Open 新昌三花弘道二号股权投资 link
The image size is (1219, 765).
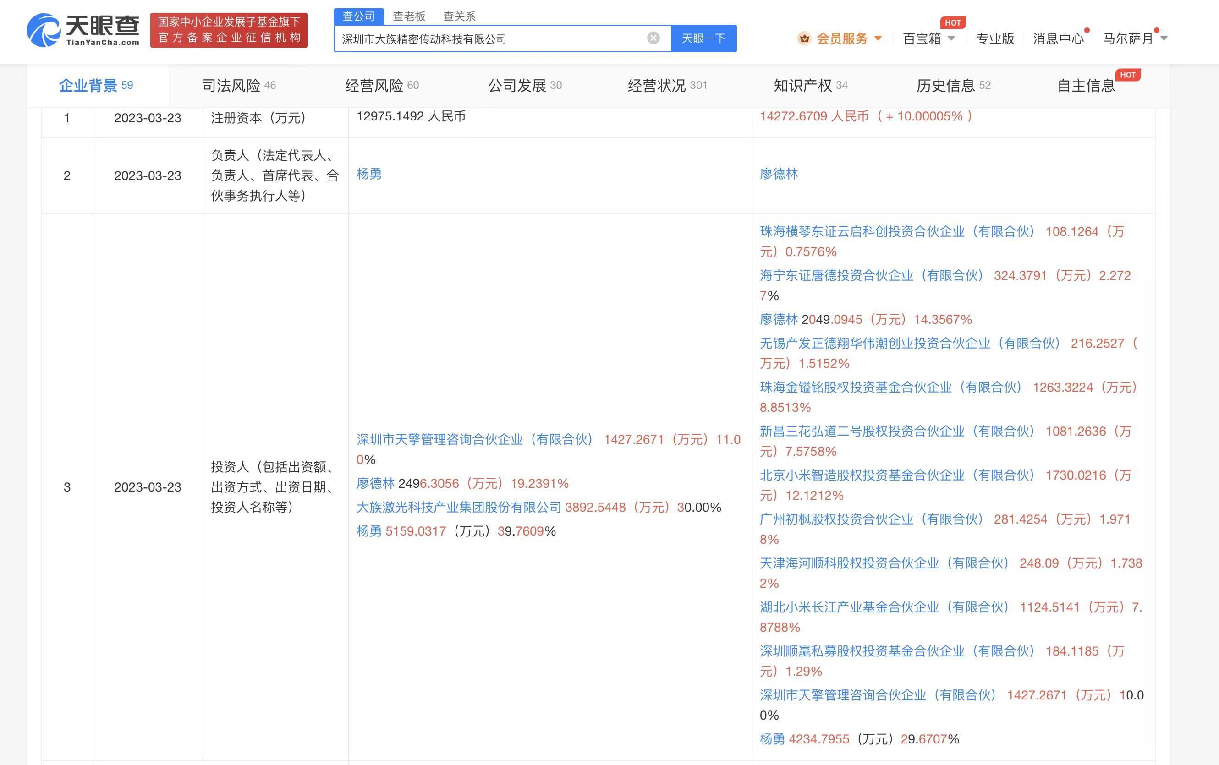click(x=897, y=432)
